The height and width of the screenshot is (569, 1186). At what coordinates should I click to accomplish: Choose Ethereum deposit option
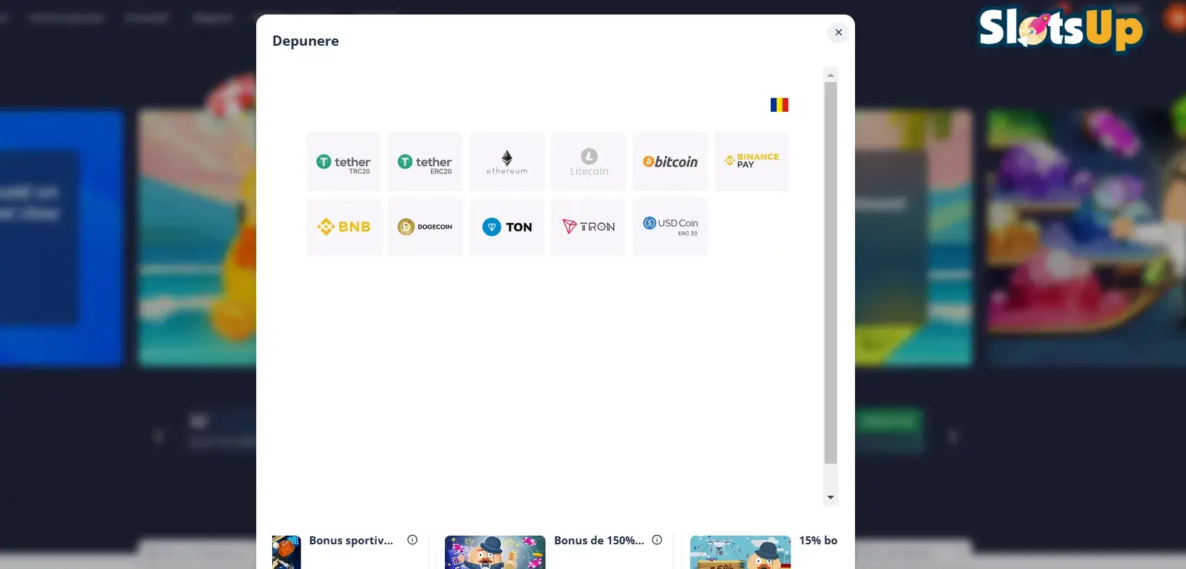(507, 161)
